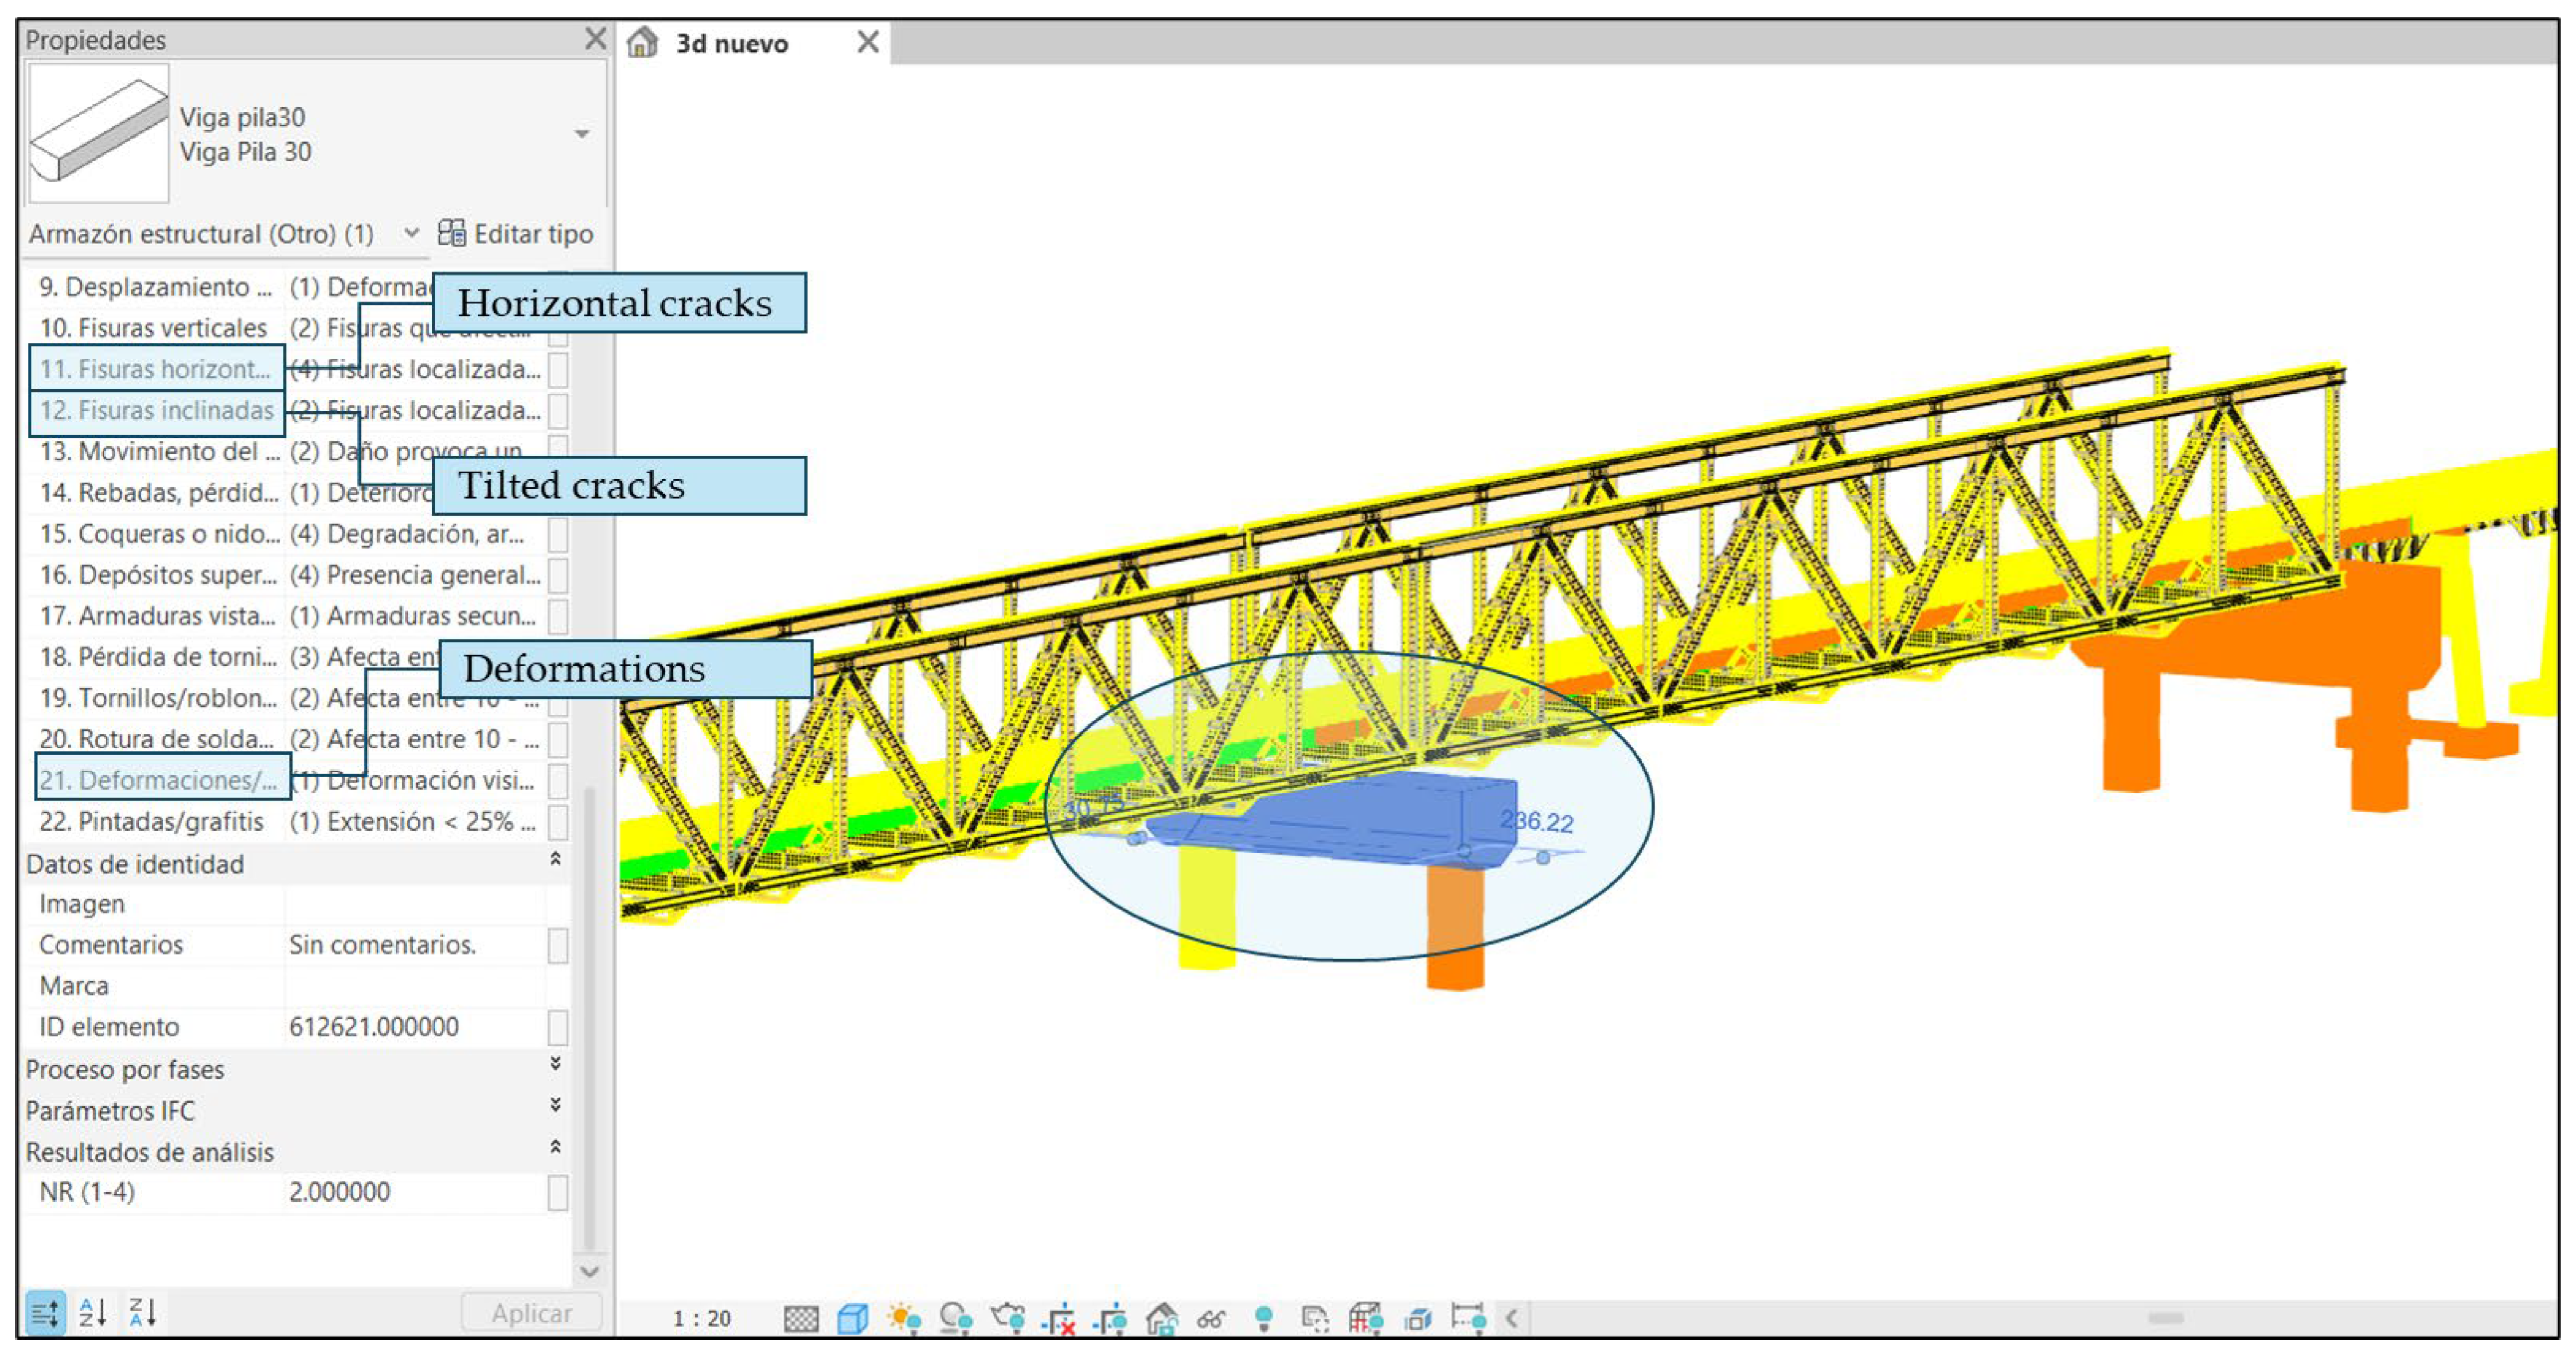Open Viga pila30 type selector dropdown
The width and height of the screenshot is (2576, 1355).
581,134
